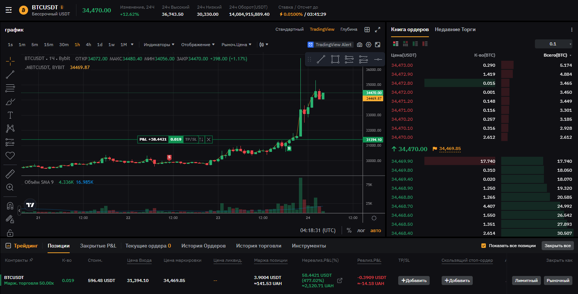Click the horizontal line tool in floating toolbar
This screenshot has width=578, height=294.
pos(378,59)
